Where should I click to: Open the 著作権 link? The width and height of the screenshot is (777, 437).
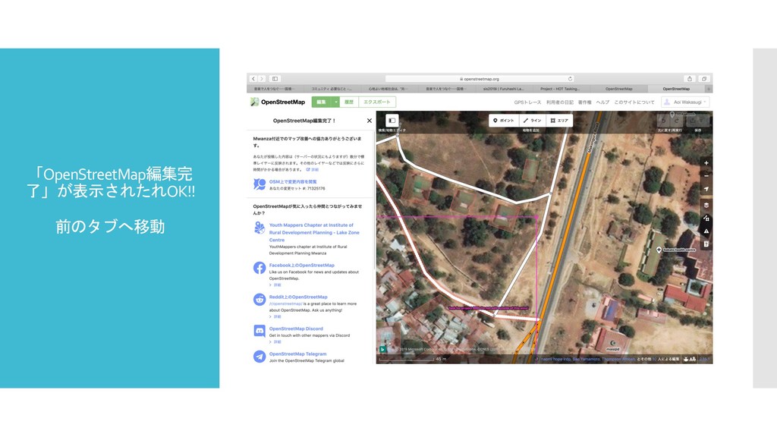click(x=585, y=102)
